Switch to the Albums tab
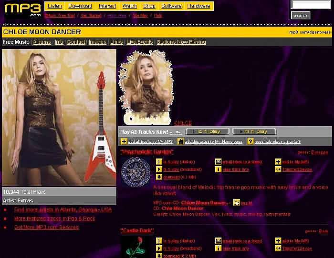The width and height of the screenshot is (334, 258). (x=42, y=42)
